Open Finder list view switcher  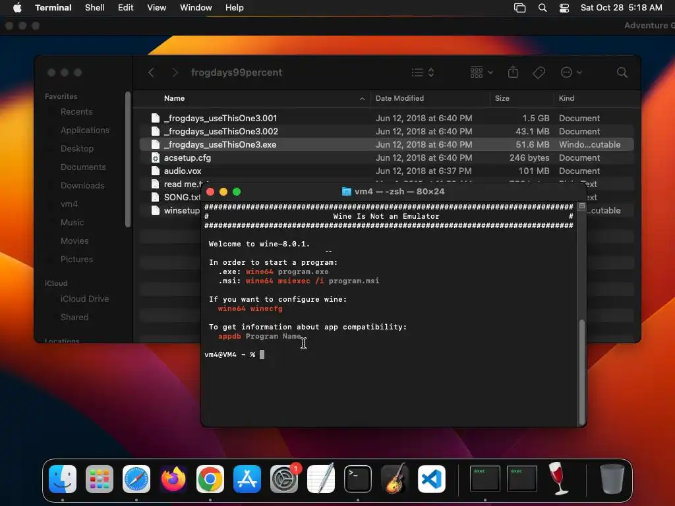[423, 72]
